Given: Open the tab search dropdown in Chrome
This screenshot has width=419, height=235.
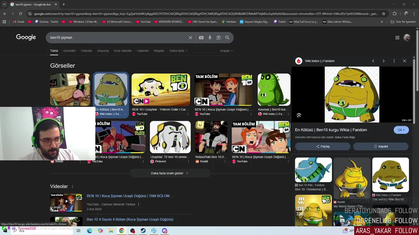Looking at the screenshot, I should click(x=4, y=5).
